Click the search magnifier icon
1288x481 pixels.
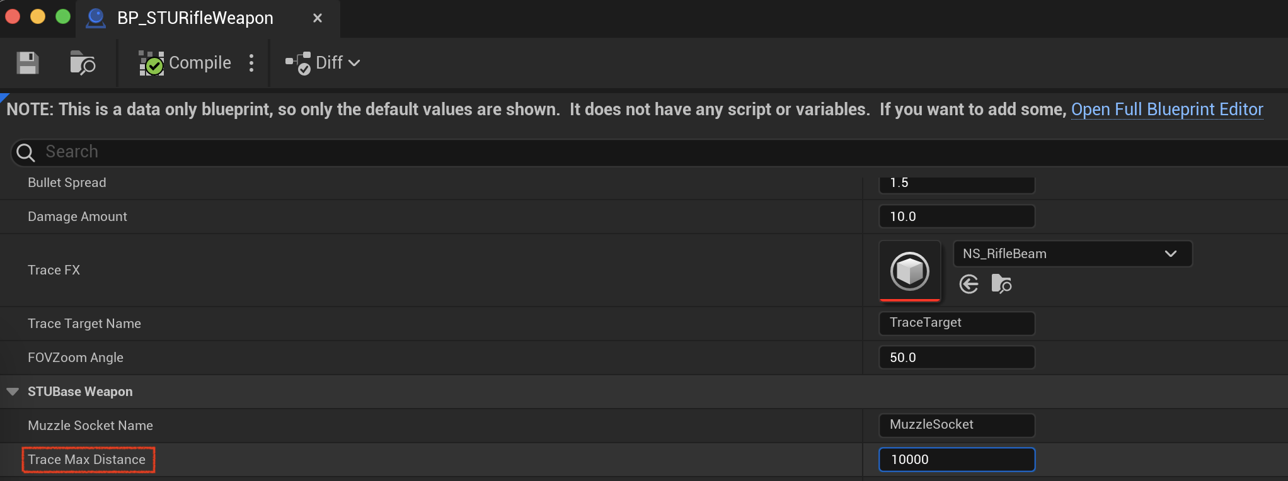[25, 152]
